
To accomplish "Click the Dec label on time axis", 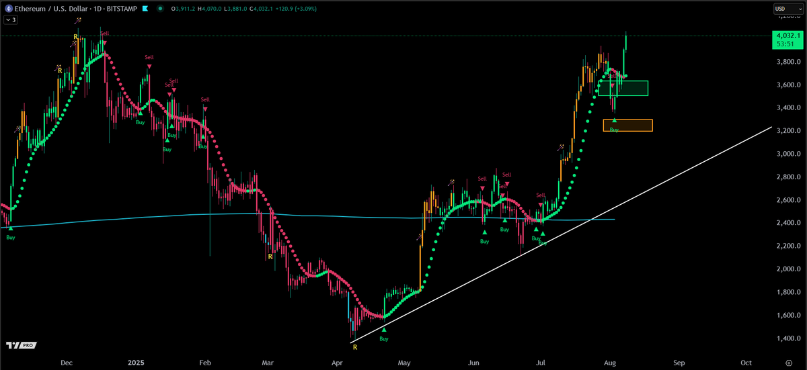I will pyautogui.click(x=66, y=362).
